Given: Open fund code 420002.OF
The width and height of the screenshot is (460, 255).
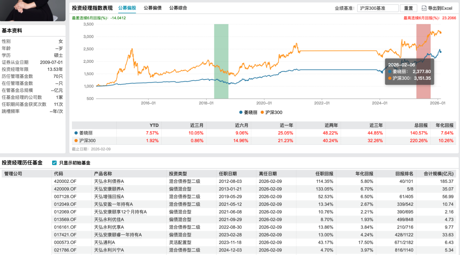Looking at the screenshot, I should (65, 182).
